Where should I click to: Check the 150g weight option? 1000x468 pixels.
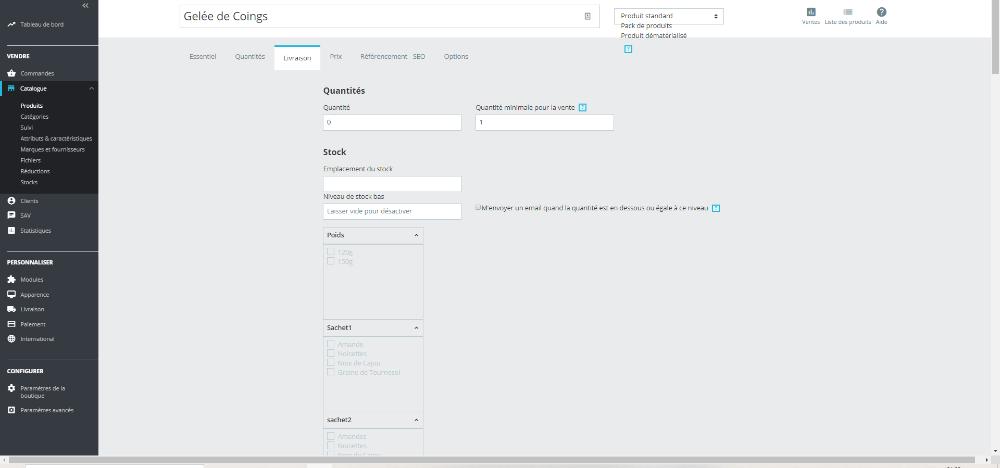click(331, 261)
